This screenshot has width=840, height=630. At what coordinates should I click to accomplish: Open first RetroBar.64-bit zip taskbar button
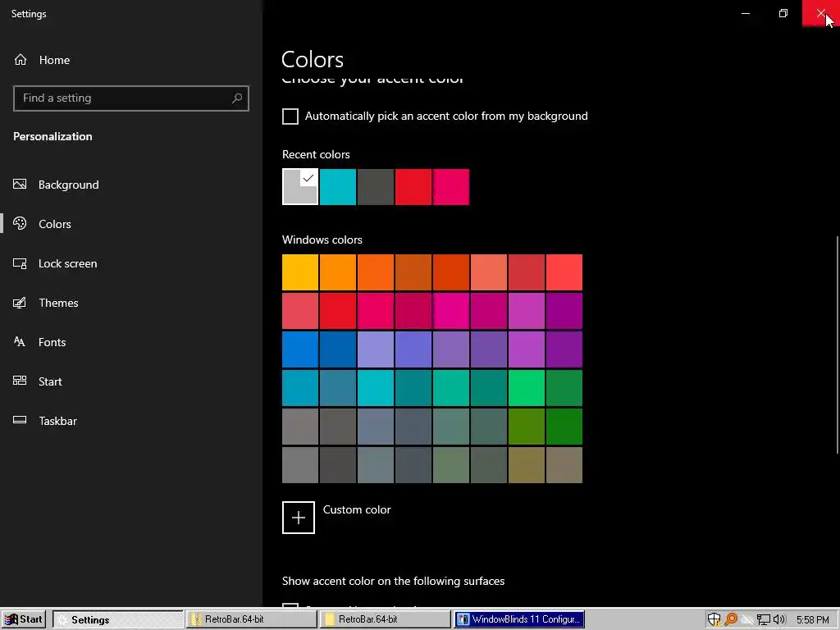tap(252, 619)
